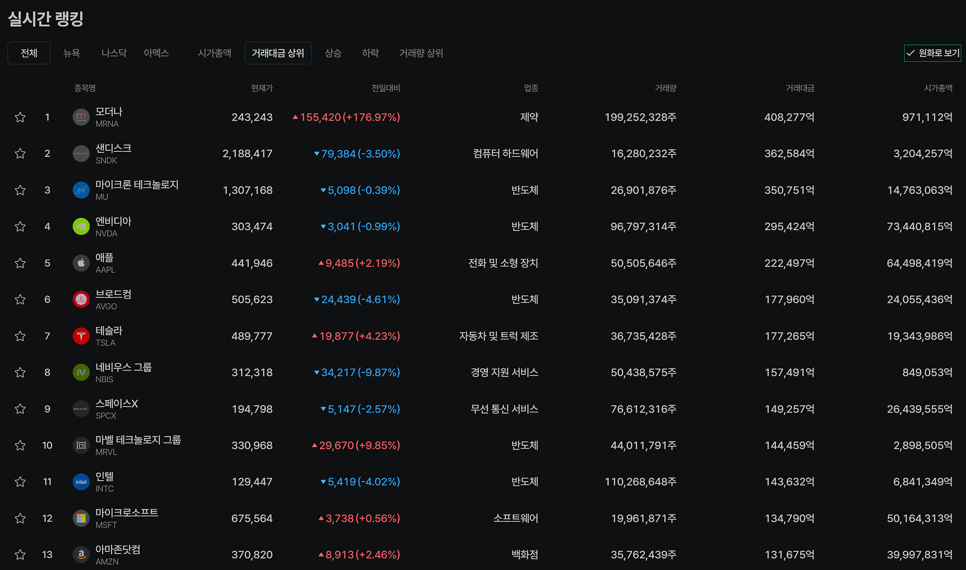Viewport: 966px width, 570px height.
Task: Open the 아마존닷컴 stock name link
Action: pyautogui.click(x=118, y=549)
